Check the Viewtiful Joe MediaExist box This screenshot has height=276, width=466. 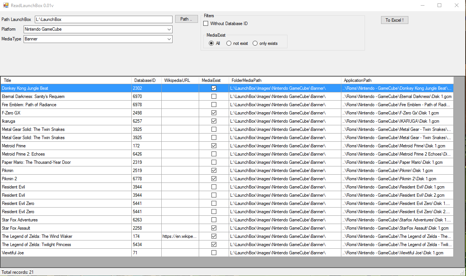point(214,253)
